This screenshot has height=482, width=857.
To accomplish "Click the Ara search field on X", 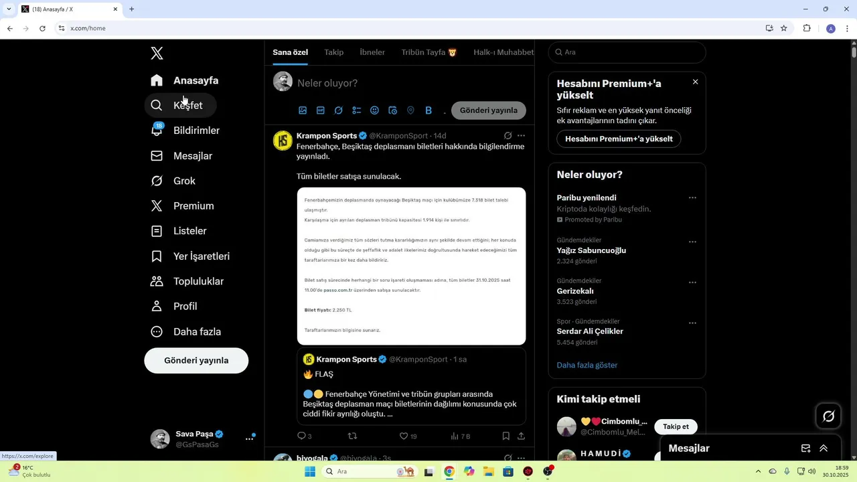I will (627, 52).
